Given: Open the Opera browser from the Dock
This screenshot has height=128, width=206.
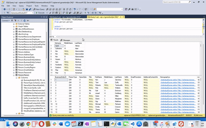Looking at the screenshot, I should pos(42,124).
